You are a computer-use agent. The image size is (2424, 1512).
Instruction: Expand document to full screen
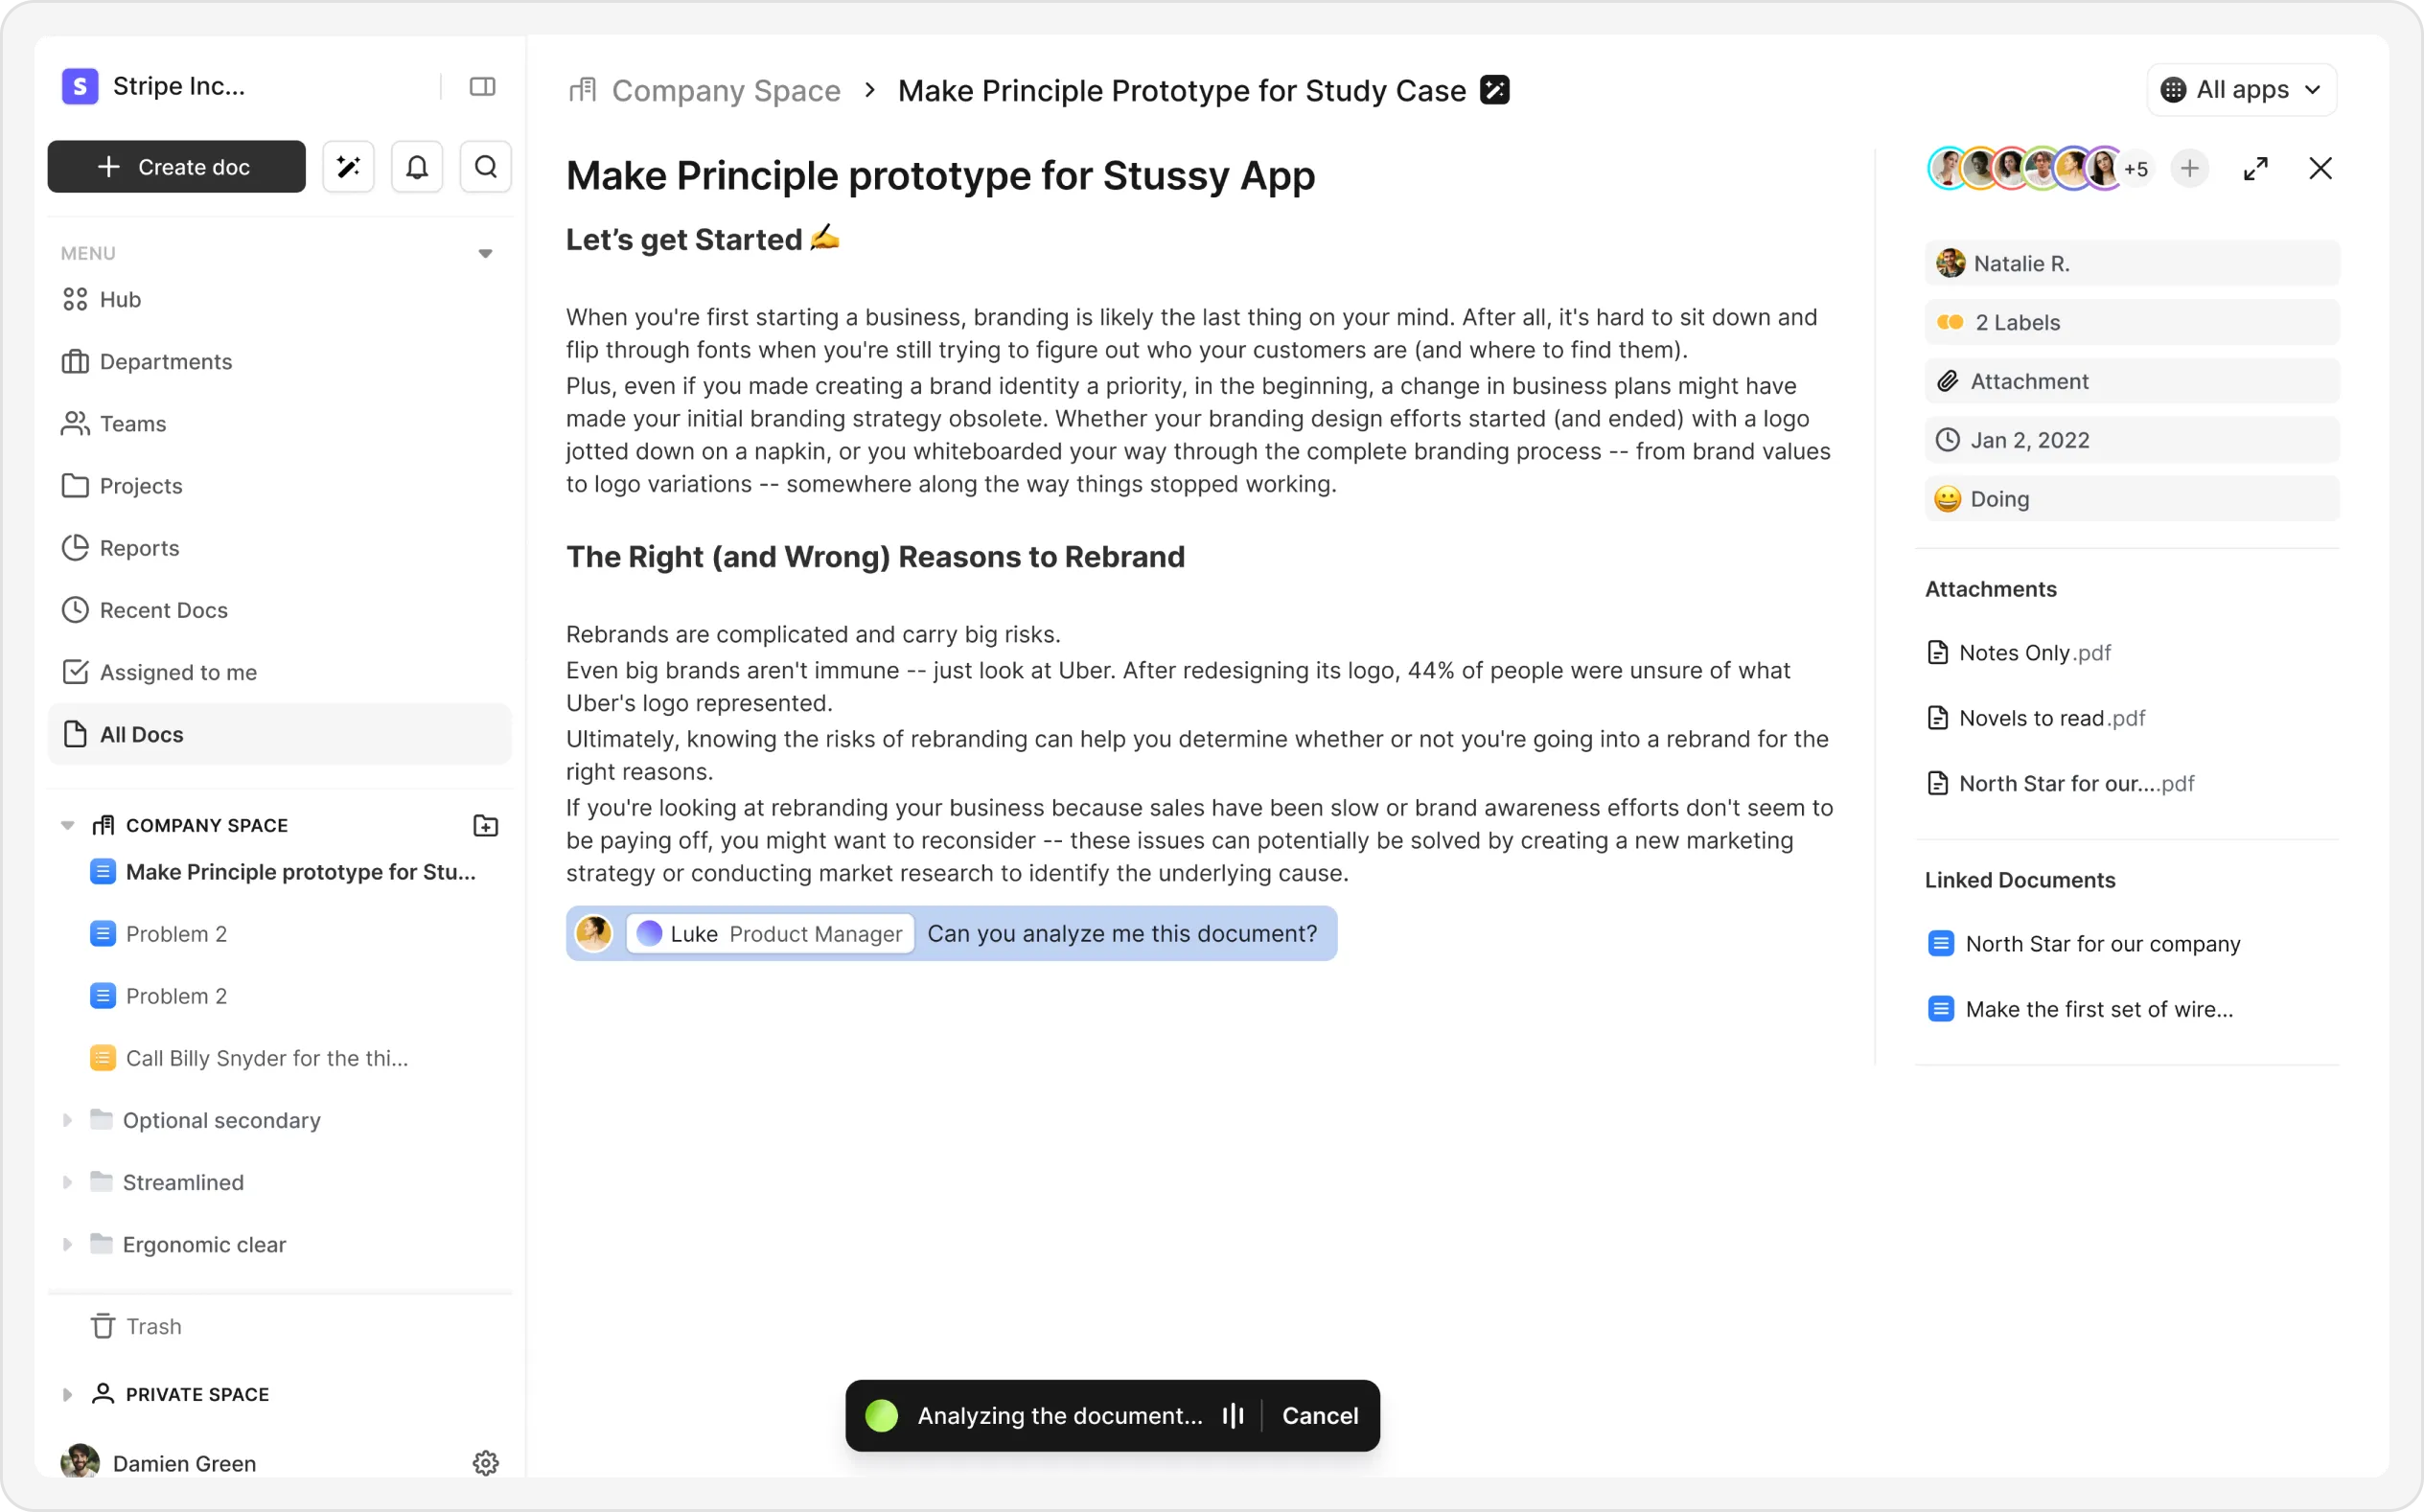click(2255, 169)
